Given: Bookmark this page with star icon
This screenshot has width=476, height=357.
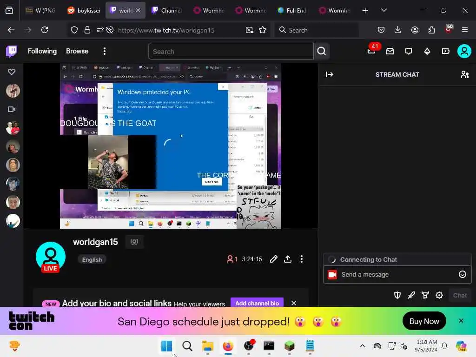Looking at the screenshot, I should coord(263,30).
